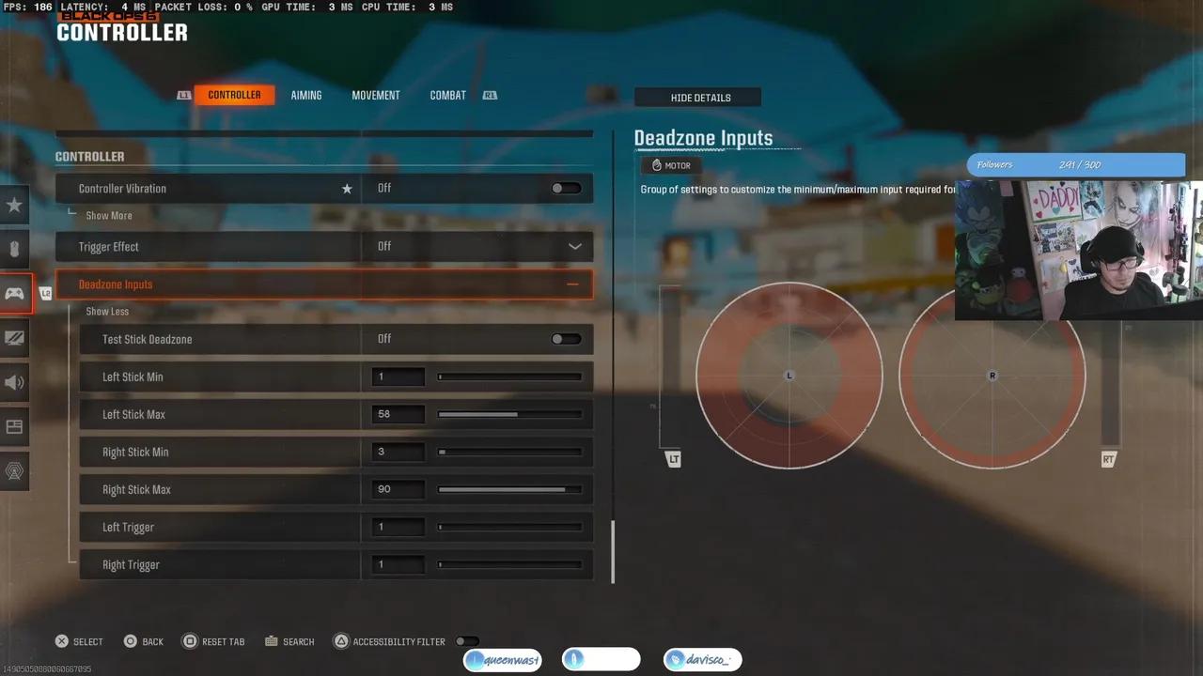The height and width of the screenshot is (676, 1203).
Task: Click the Search keyboard icon
Action: pos(272,641)
